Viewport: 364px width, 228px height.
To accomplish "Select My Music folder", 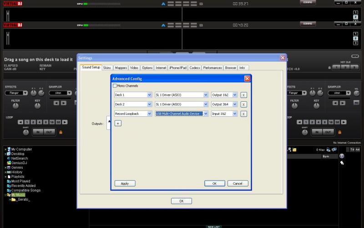I will point(18,195).
